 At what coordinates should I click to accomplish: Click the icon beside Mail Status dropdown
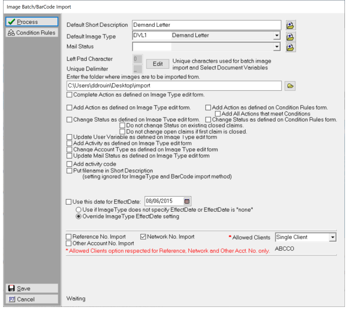tap(290, 47)
